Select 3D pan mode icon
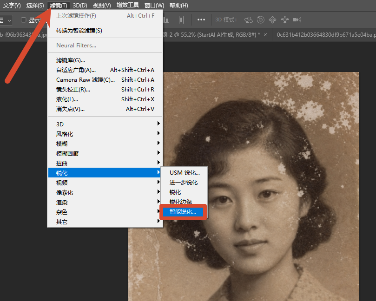376x301 pixels. click(272, 20)
